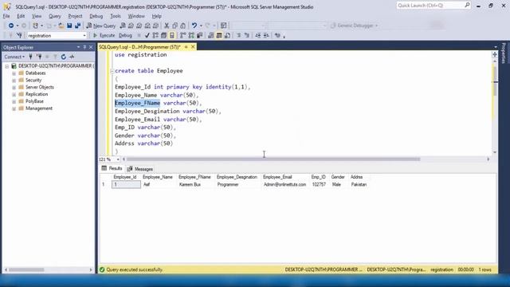Collapse the DESKTOP-U2Q7NTH server node

pyautogui.click(x=7, y=66)
